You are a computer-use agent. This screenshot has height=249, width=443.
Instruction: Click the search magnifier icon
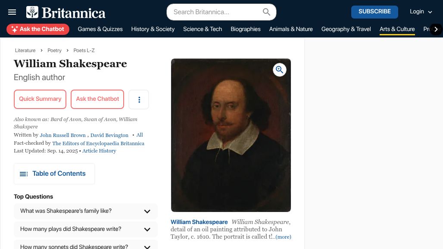(266, 12)
